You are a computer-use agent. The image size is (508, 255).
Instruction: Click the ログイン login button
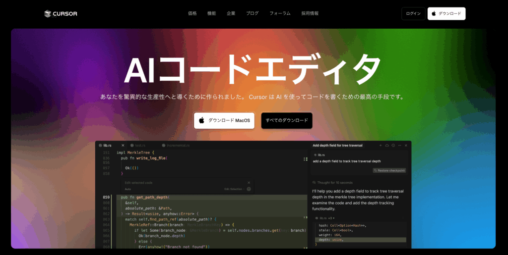click(x=413, y=13)
